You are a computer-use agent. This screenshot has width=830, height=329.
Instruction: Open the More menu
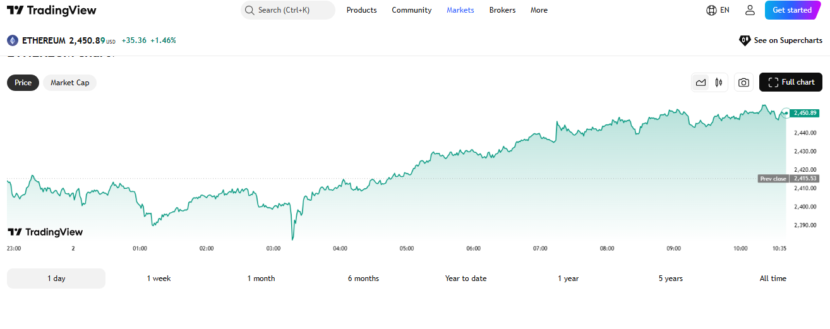pyautogui.click(x=539, y=10)
